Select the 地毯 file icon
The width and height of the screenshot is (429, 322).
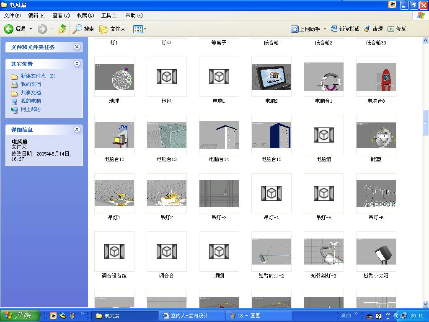point(167,77)
